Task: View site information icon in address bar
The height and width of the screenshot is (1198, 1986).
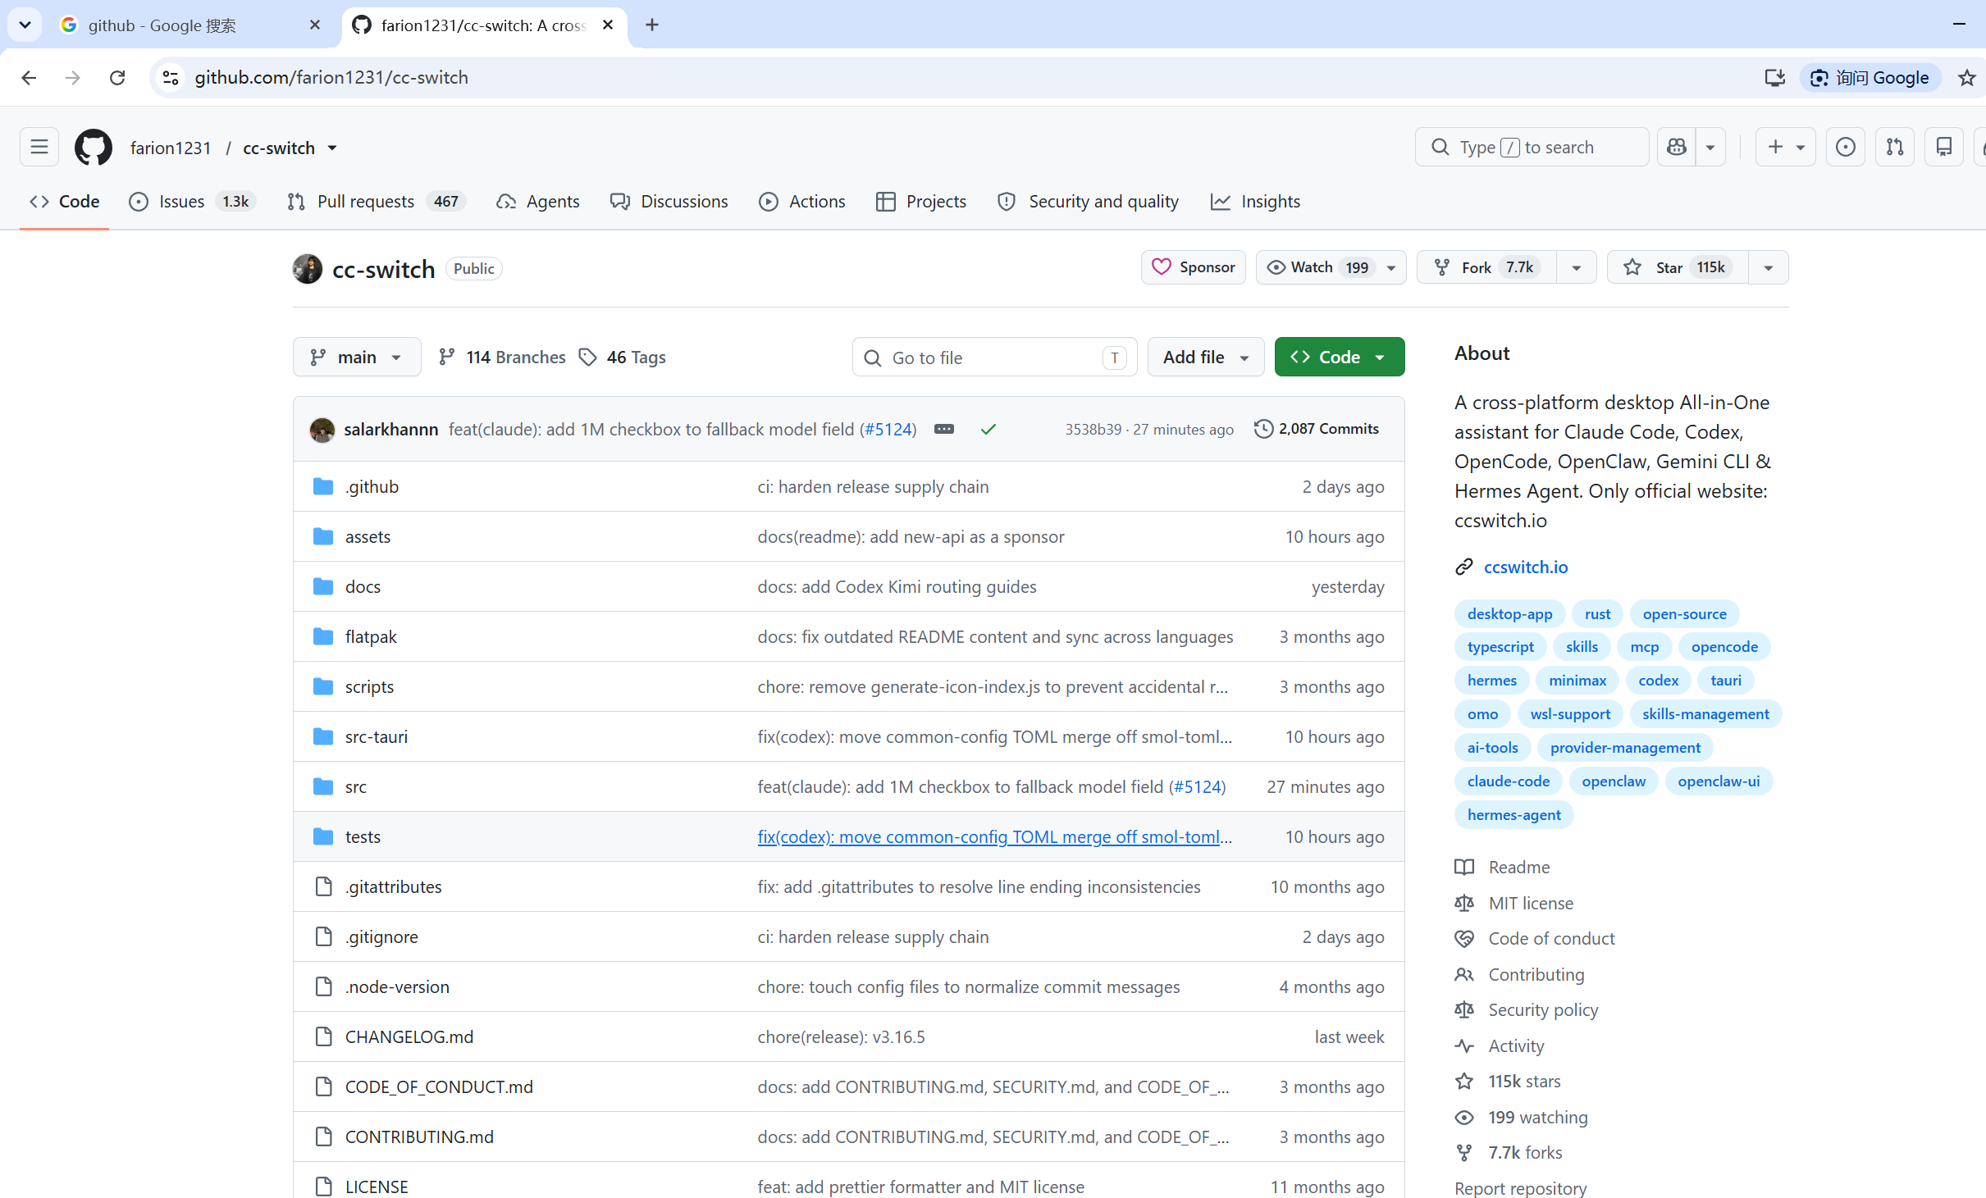Action: tap(171, 78)
